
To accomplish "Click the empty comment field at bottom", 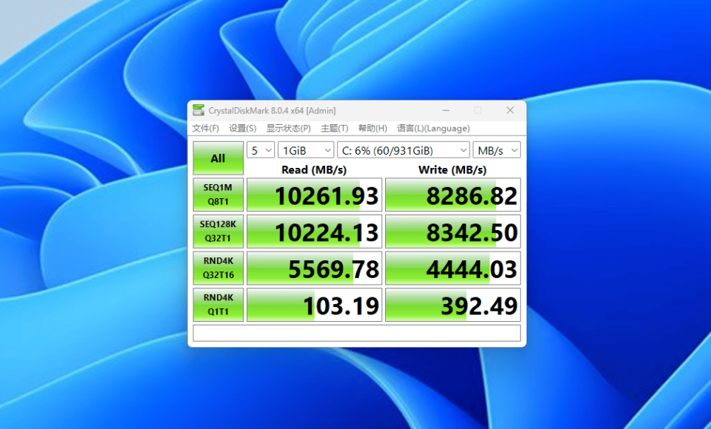I will [x=357, y=333].
